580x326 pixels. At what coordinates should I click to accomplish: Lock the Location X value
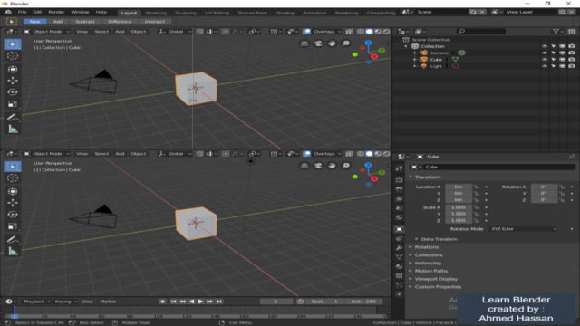coord(477,187)
